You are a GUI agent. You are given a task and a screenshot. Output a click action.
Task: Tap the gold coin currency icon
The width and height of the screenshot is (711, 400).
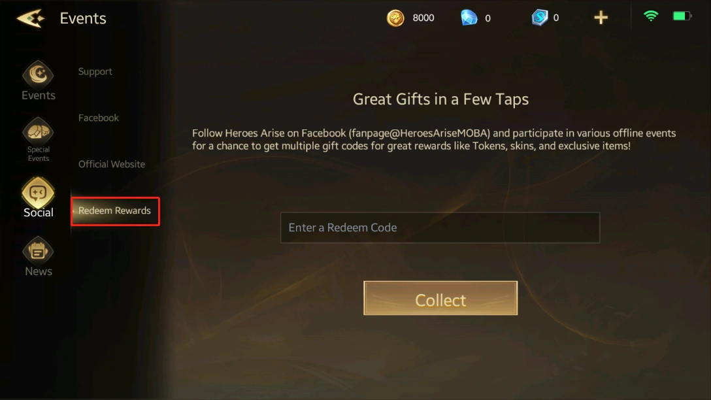[x=395, y=18]
